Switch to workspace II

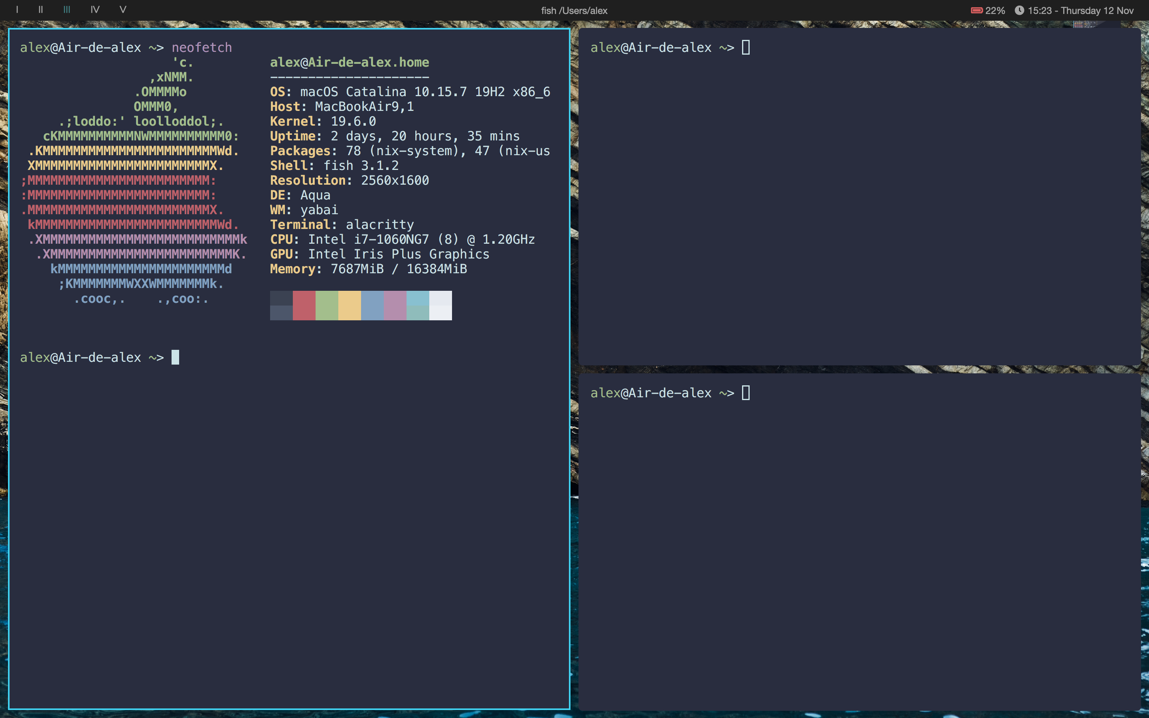tap(40, 9)
